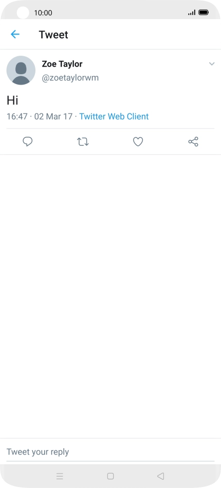The image size is (221, 488).
Task: Share the tweet via share icon
Action: [x=193, y=142]
